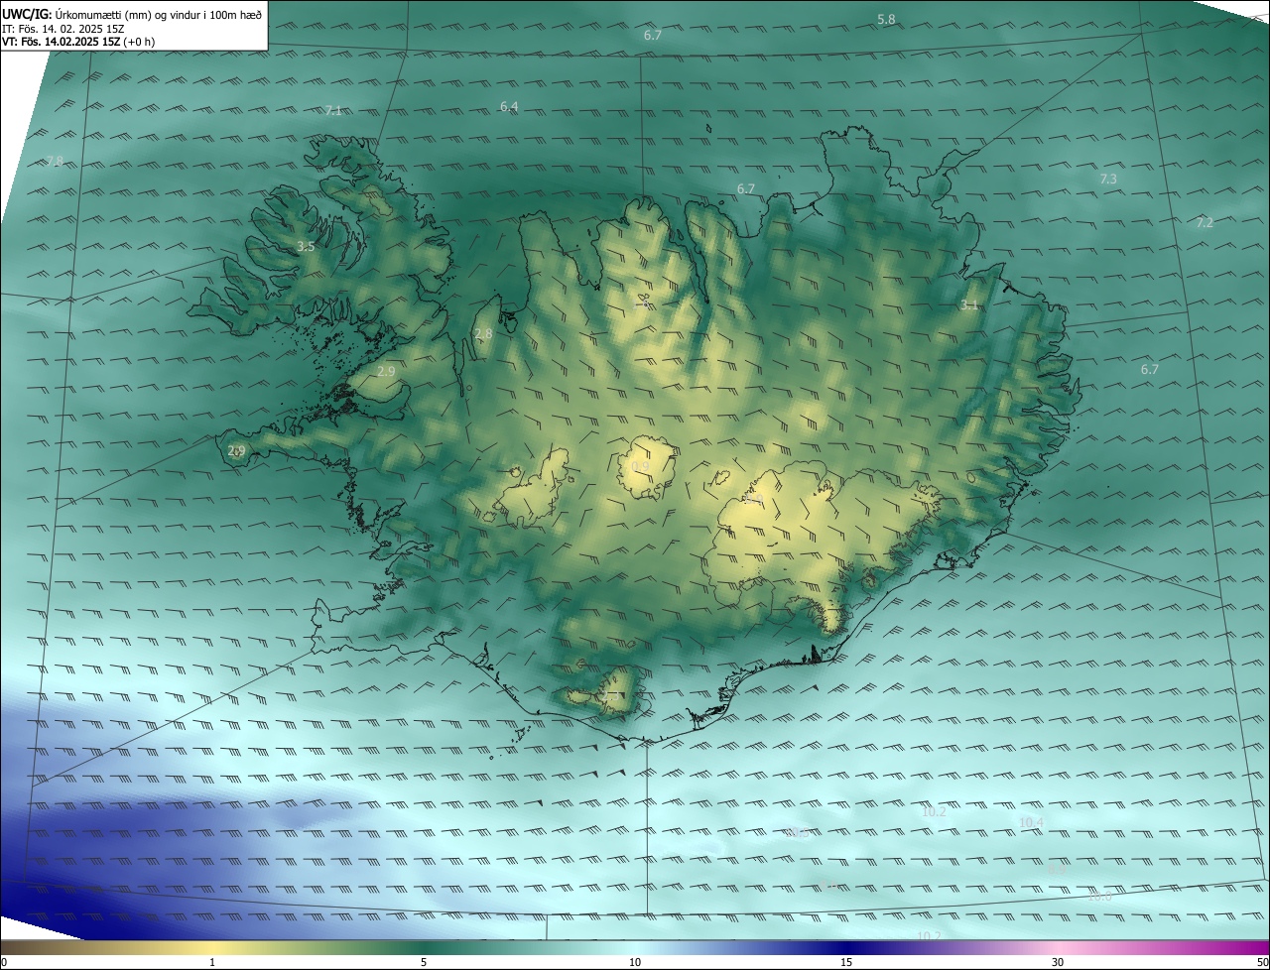Click the 6.4 value label on the map

509,106
